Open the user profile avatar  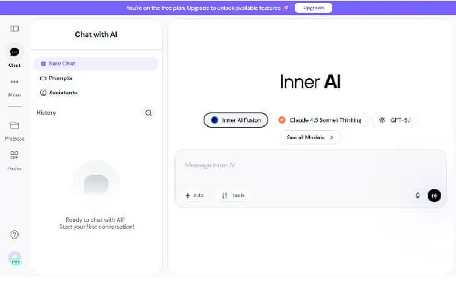tap(15, 258)
